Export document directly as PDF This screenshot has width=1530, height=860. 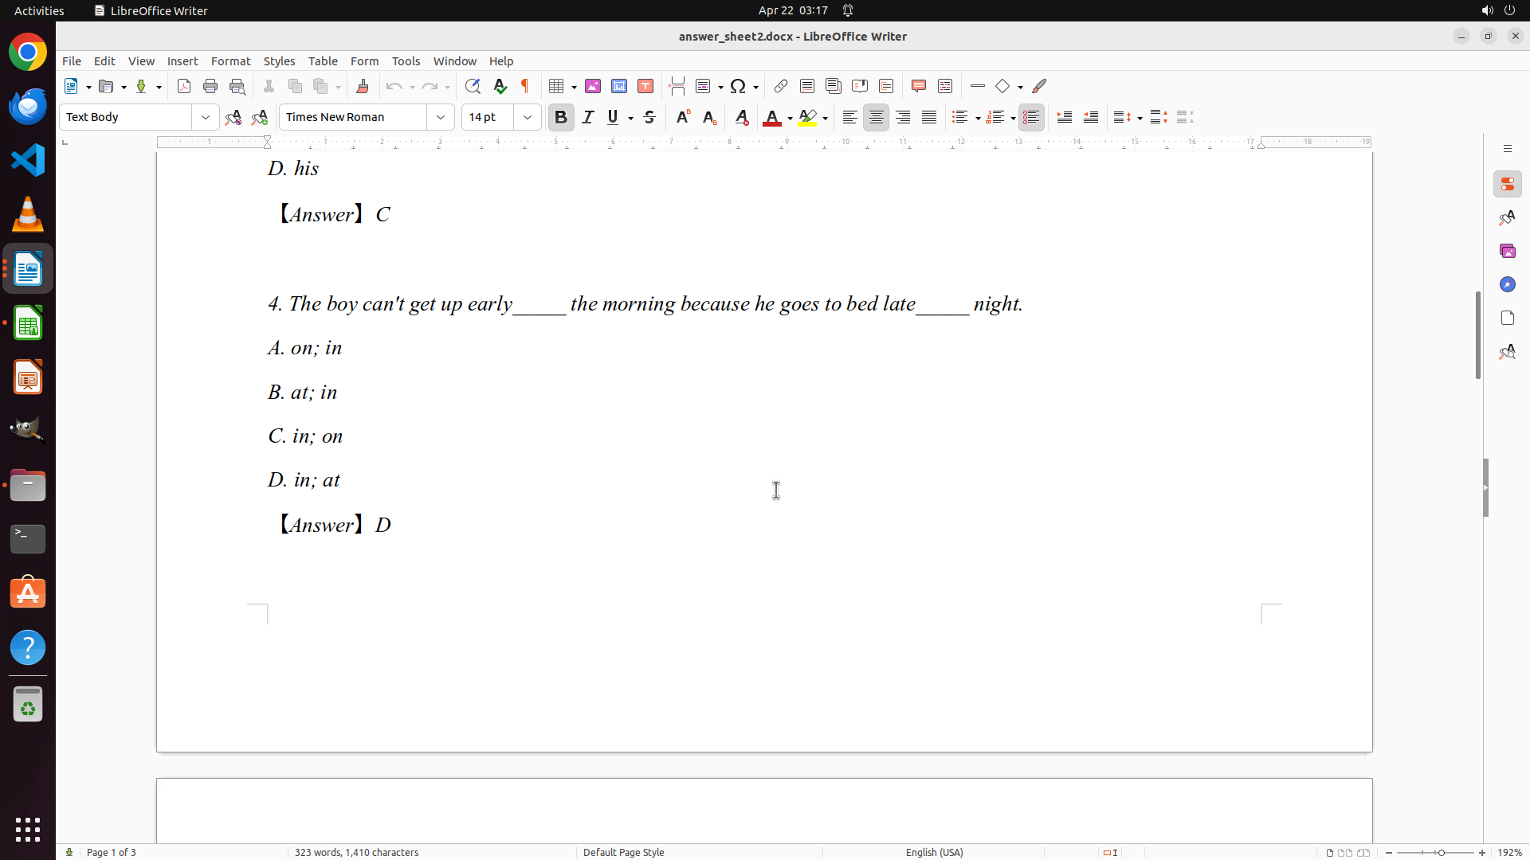tap(184, 86)
